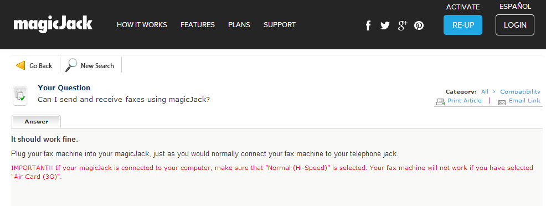Open magicJack Facebook page icon
This screenshot has width=546, height=206.
(x=368, y=25)
